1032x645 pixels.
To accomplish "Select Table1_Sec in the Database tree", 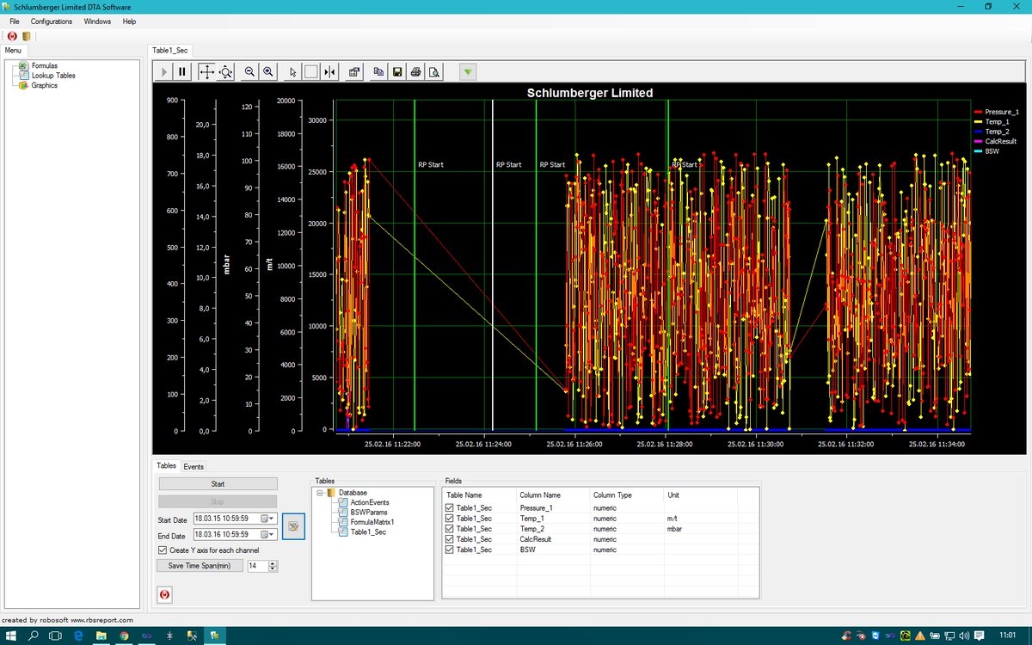I will click(368, 532).
